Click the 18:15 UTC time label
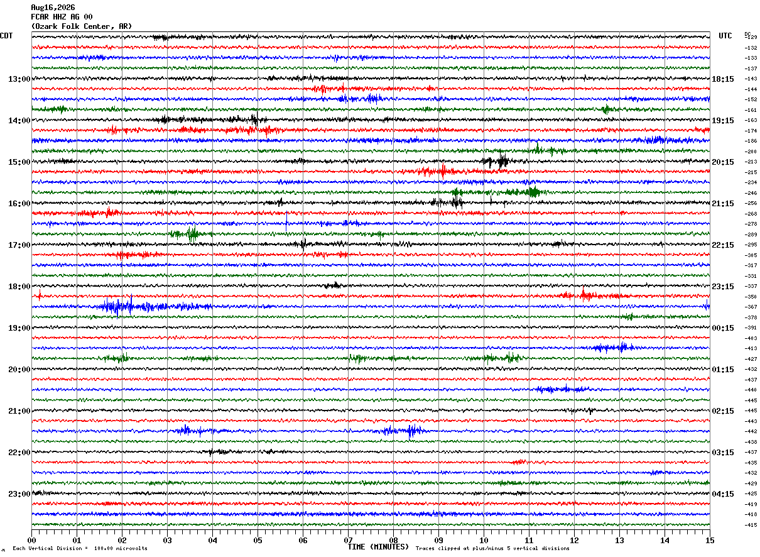Screen dimensions: 760x557 pos(723,79)
